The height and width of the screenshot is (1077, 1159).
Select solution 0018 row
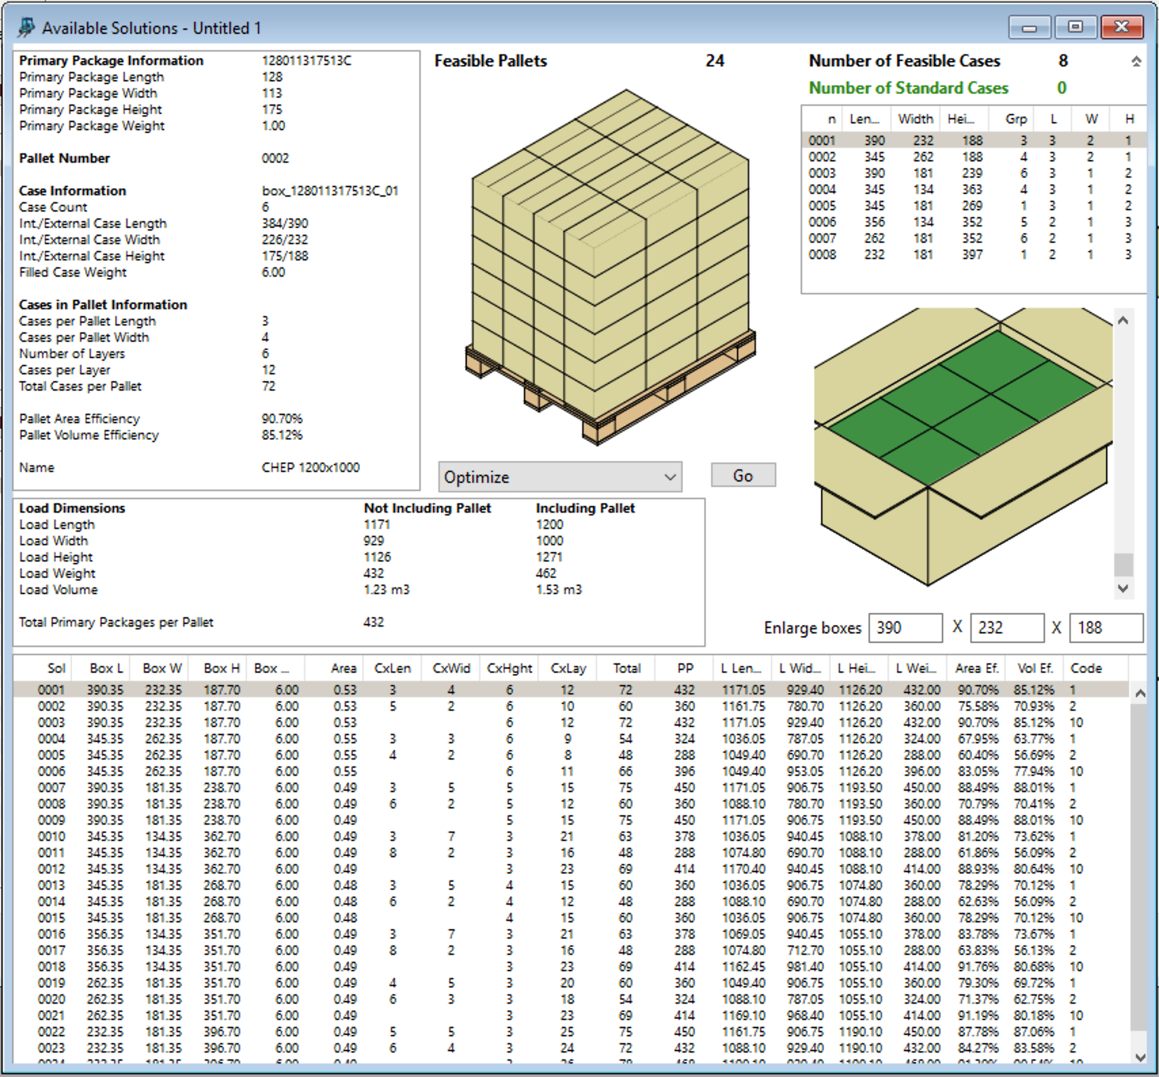tap(571, 966)
